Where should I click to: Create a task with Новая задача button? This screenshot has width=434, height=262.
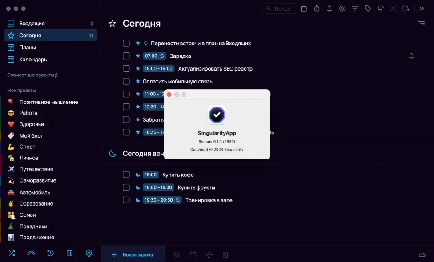point(133,253)
